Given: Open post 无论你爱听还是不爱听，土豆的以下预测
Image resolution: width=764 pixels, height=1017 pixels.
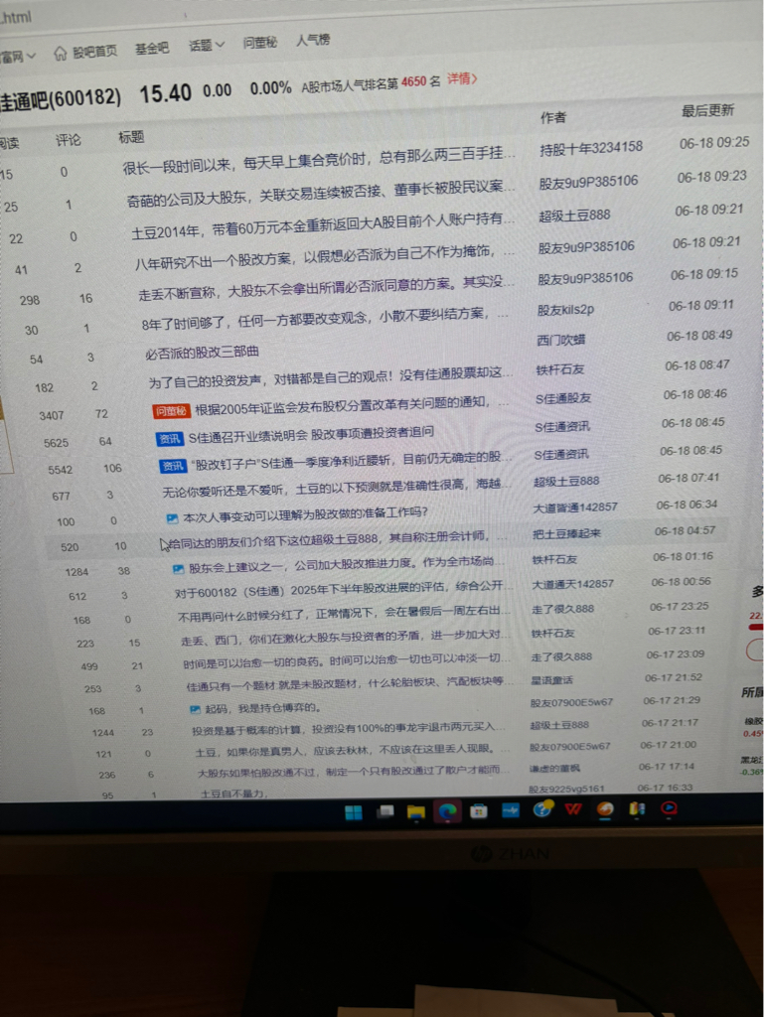Looking at the screenshot, I should click(337, 488).
